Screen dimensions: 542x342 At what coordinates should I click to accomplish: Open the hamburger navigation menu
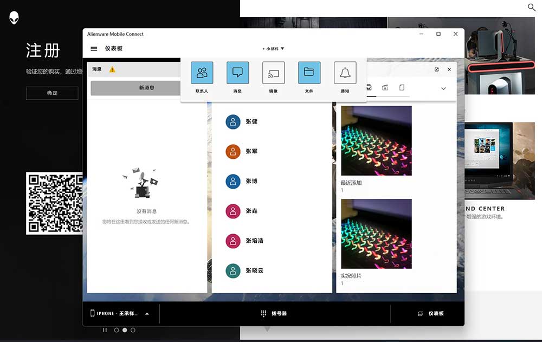tap(93, 48)
